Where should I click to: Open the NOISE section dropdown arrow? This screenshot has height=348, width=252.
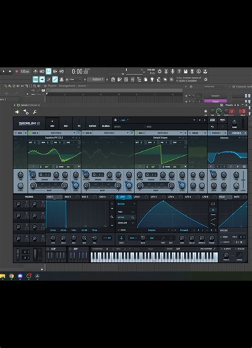(x=205, y=133)
